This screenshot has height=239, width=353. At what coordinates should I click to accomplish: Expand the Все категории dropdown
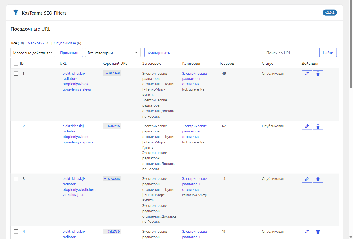click(113, 53)
